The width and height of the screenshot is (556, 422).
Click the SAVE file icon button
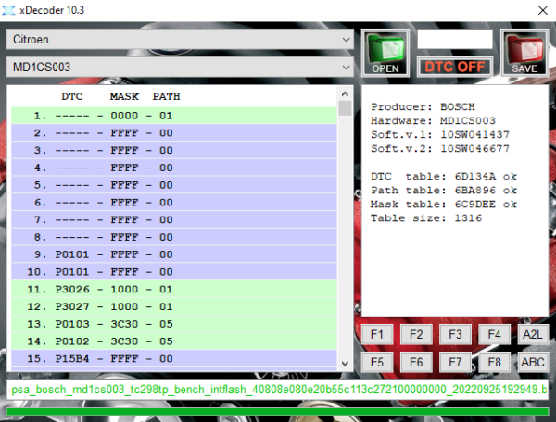[524, 53]
